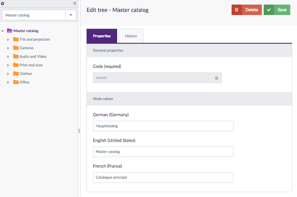The width and height of the screenshot is (297, 197).
Task: Click the Office folder icon
Action: 16,82
